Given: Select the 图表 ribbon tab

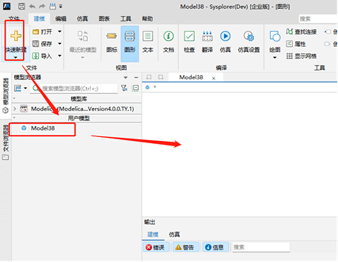Looking at the screenshot, I should (104, 19).
